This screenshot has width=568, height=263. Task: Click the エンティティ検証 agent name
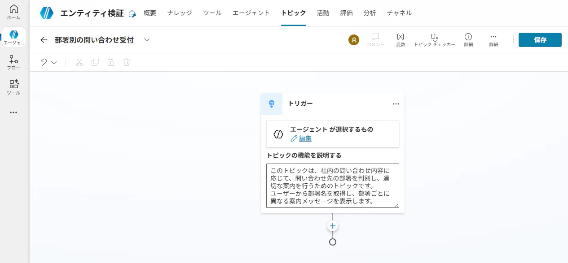pyautogui.click(x=92, y=13)
